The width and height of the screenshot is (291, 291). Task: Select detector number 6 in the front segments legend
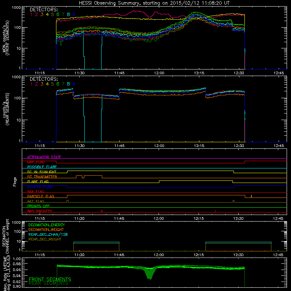coord(58,15)
